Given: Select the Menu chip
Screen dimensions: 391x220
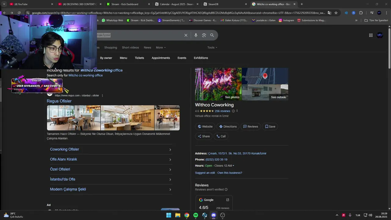Looking at the screenshot, I should pos(123,58).
